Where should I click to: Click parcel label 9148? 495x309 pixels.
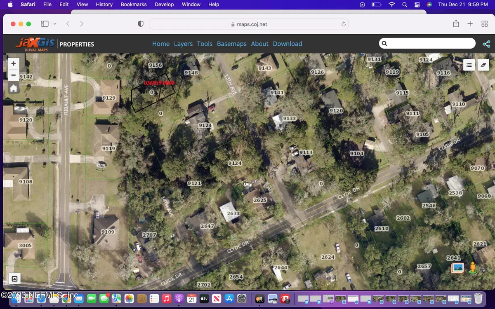click(x=191, y=73)
